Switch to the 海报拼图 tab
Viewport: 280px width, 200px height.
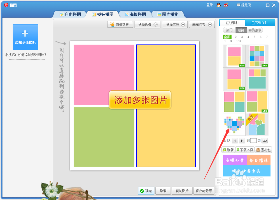click(135, 14)
